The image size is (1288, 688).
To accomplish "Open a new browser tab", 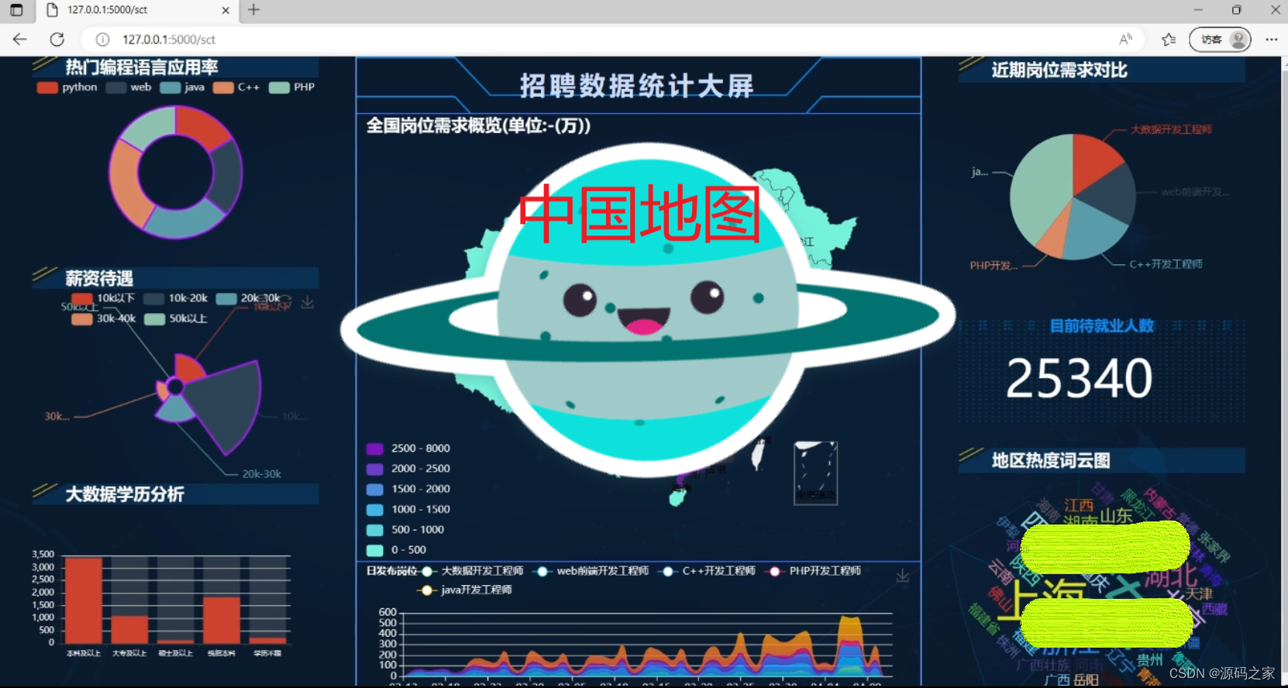I will point(253,10).
